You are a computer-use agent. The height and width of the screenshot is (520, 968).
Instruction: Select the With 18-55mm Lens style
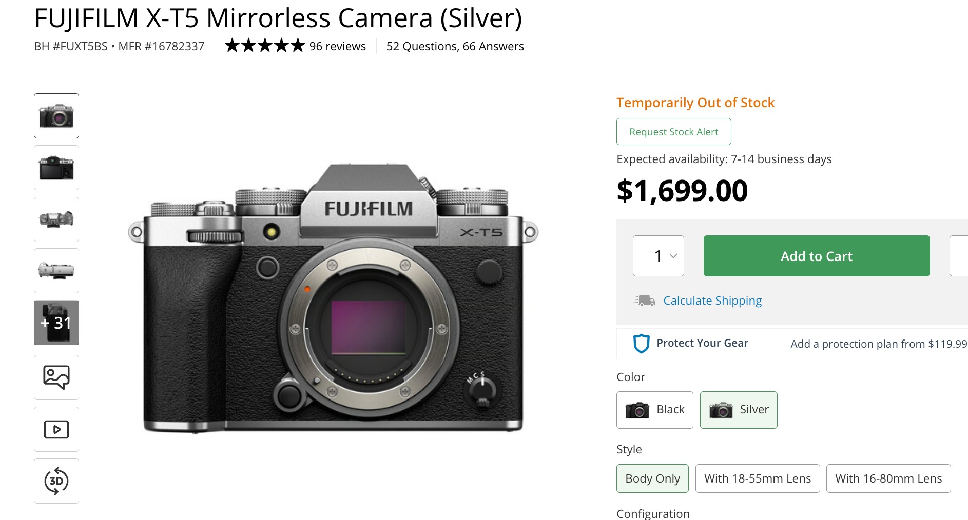758,478
